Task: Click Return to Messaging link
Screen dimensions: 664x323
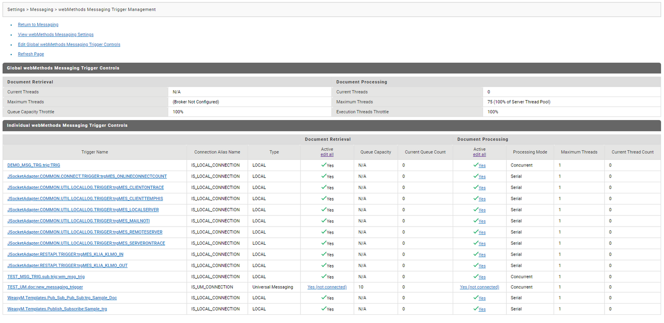Action: coord(38,25)
